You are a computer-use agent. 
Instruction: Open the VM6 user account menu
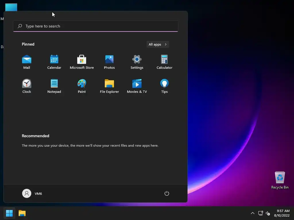[x=32, y=193]
